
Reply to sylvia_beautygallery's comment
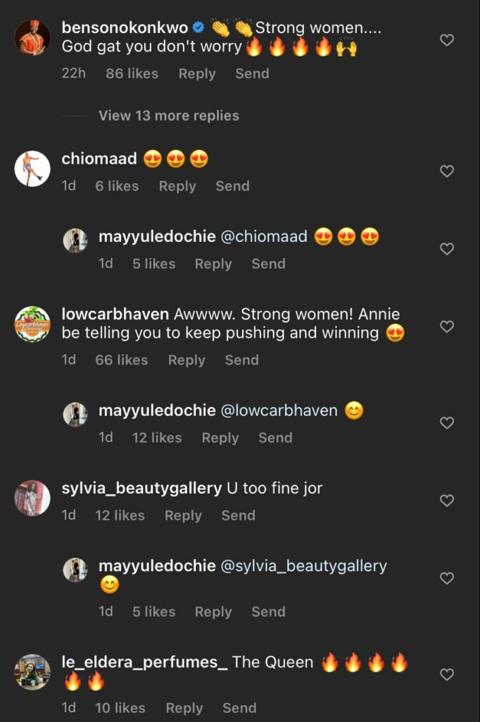[183, 515]
